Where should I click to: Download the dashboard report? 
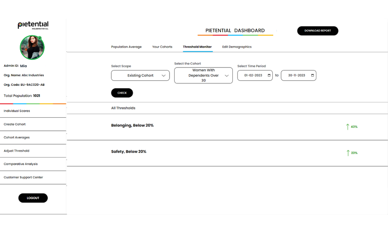coord(317,31)
